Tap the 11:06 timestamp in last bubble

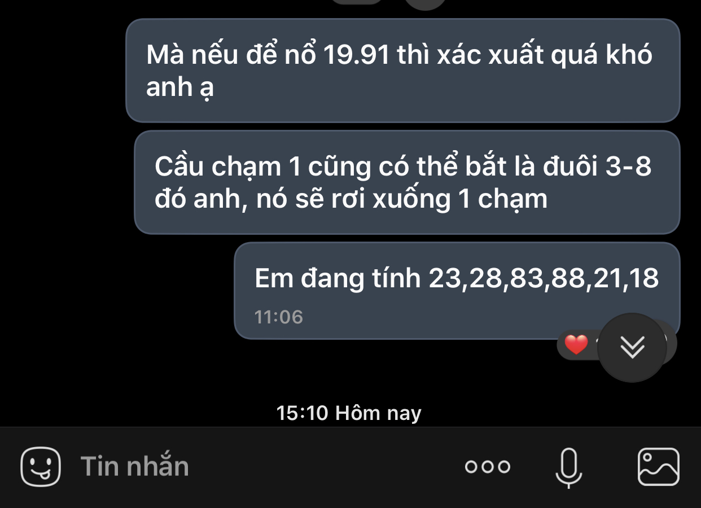coord(279,317)
